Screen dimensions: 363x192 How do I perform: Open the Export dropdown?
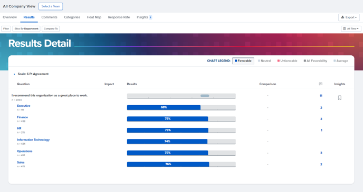(349, 17)
